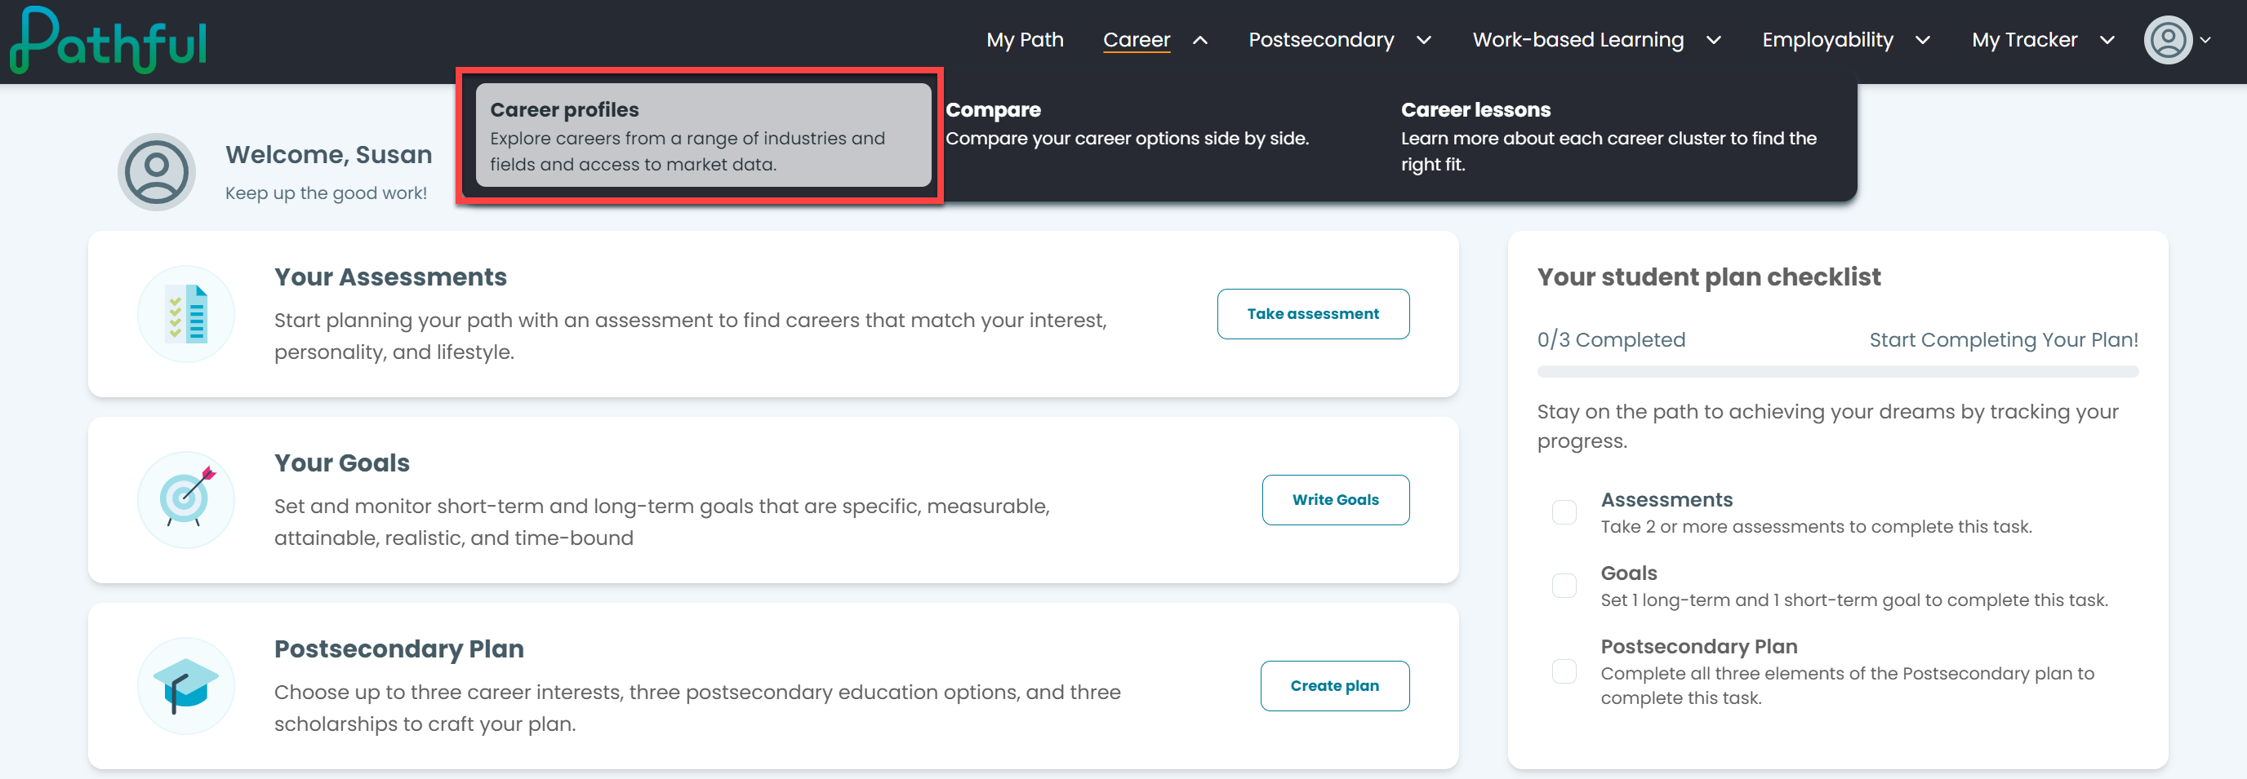2247x779 pixels.
Task: Check the Assessments checklist box
Action: pyautogui.click(x=1564, y=512)
